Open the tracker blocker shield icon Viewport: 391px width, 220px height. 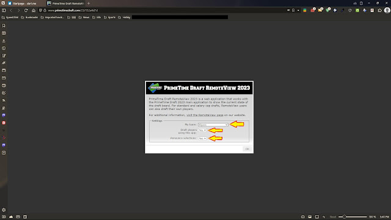click(x=41, y=10)
